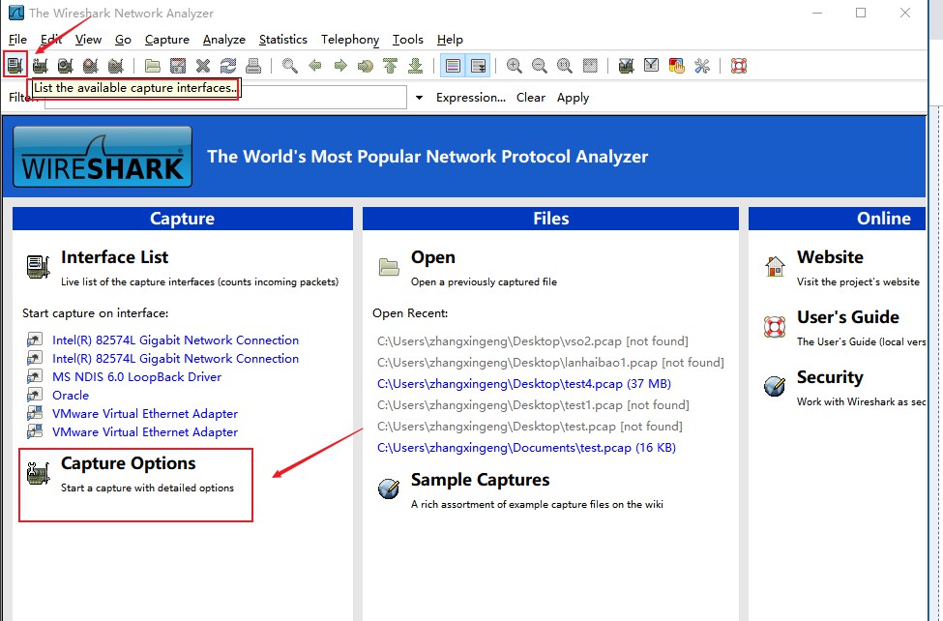The image size is (943, 621).
Task: Go forward in packet history arrow
Action: [x=340, y=65]
